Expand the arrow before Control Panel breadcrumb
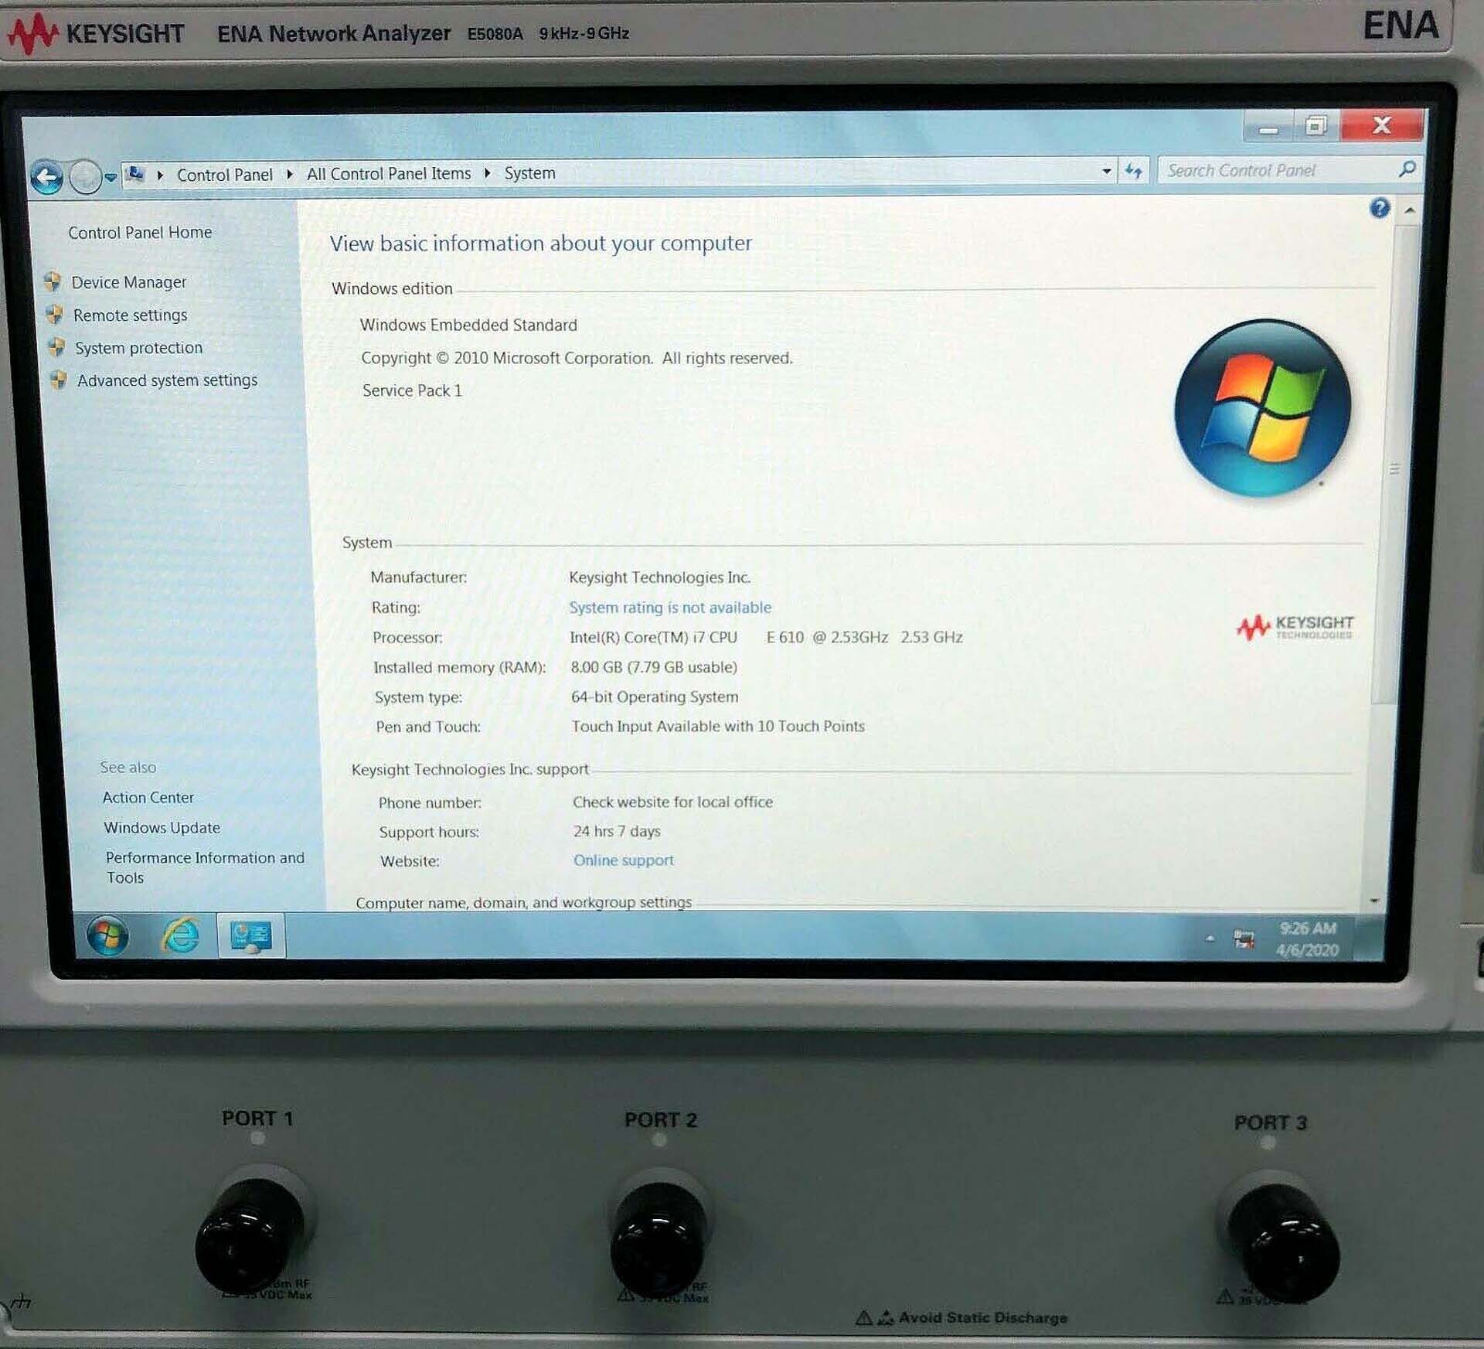 pos(160,175)
